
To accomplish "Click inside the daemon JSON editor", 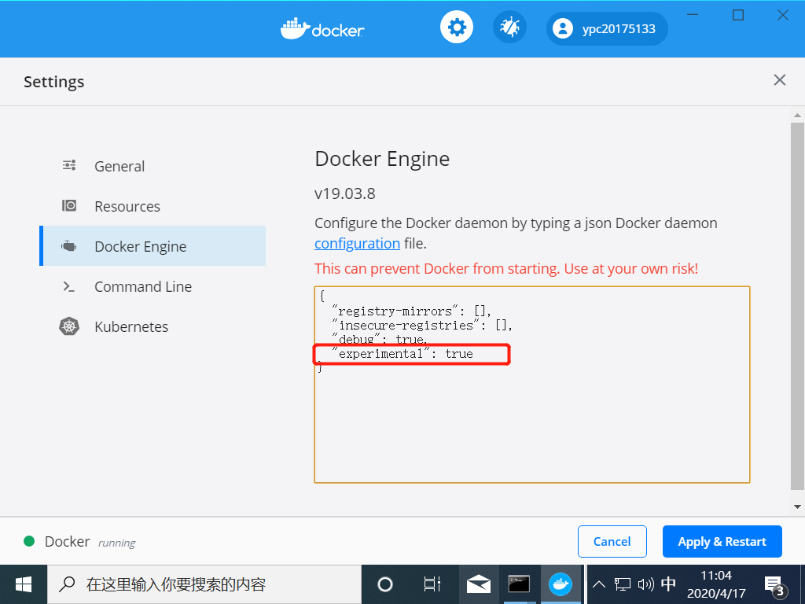I will [532, 384].
